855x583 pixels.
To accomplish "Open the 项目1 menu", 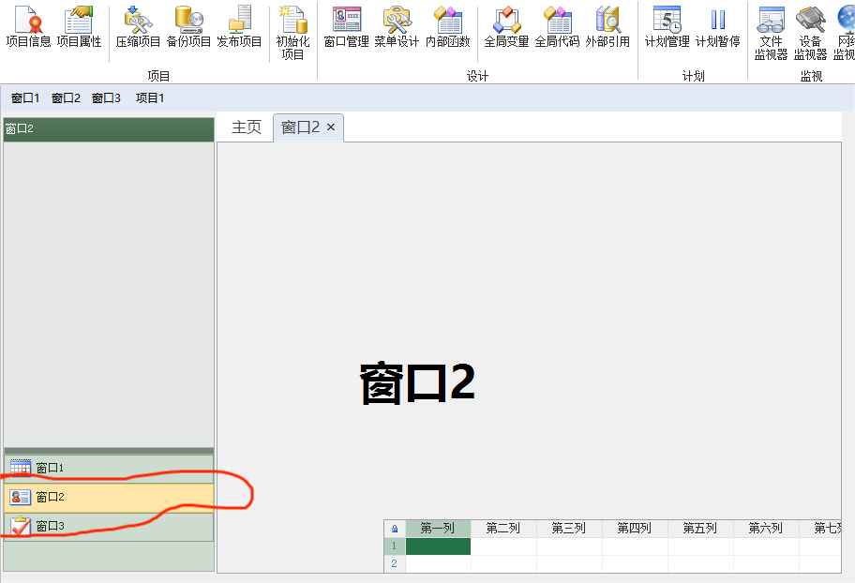I will (150, 97).
